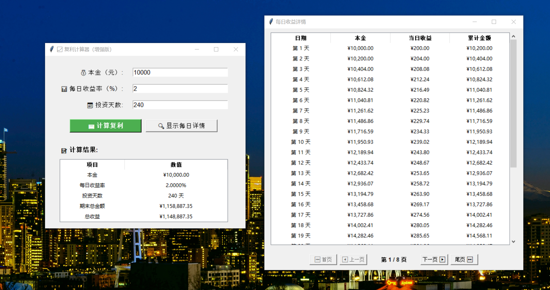The height and width of the screenshot is (290, 550).
Task: Click the document icon beside 计算结果 label
Action: point(64,150)
